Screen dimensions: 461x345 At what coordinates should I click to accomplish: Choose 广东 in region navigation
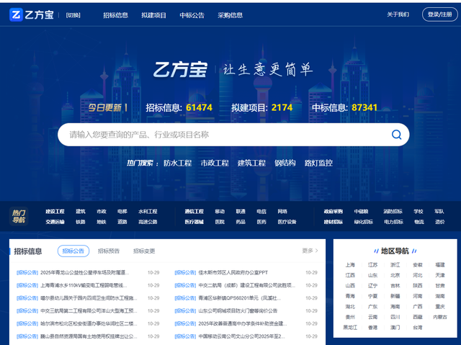point(372,307)
